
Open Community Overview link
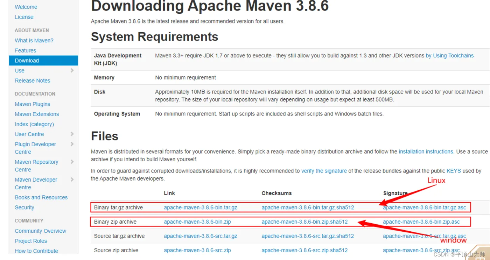[x=41, y=231]
